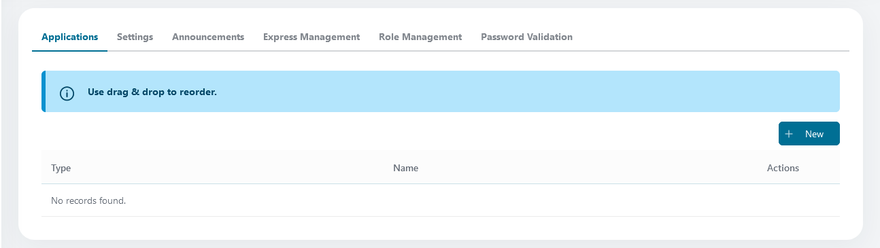Click empty cell beneath Actions column
The width and height of the screenshot is (880, 248).
click(x=783, y=200)
